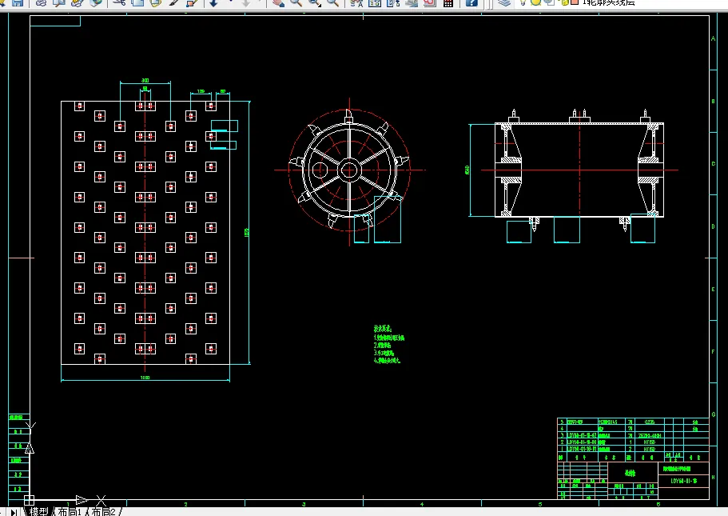
Task: Click the center hub of the wheel view
Action: (348, 170)
